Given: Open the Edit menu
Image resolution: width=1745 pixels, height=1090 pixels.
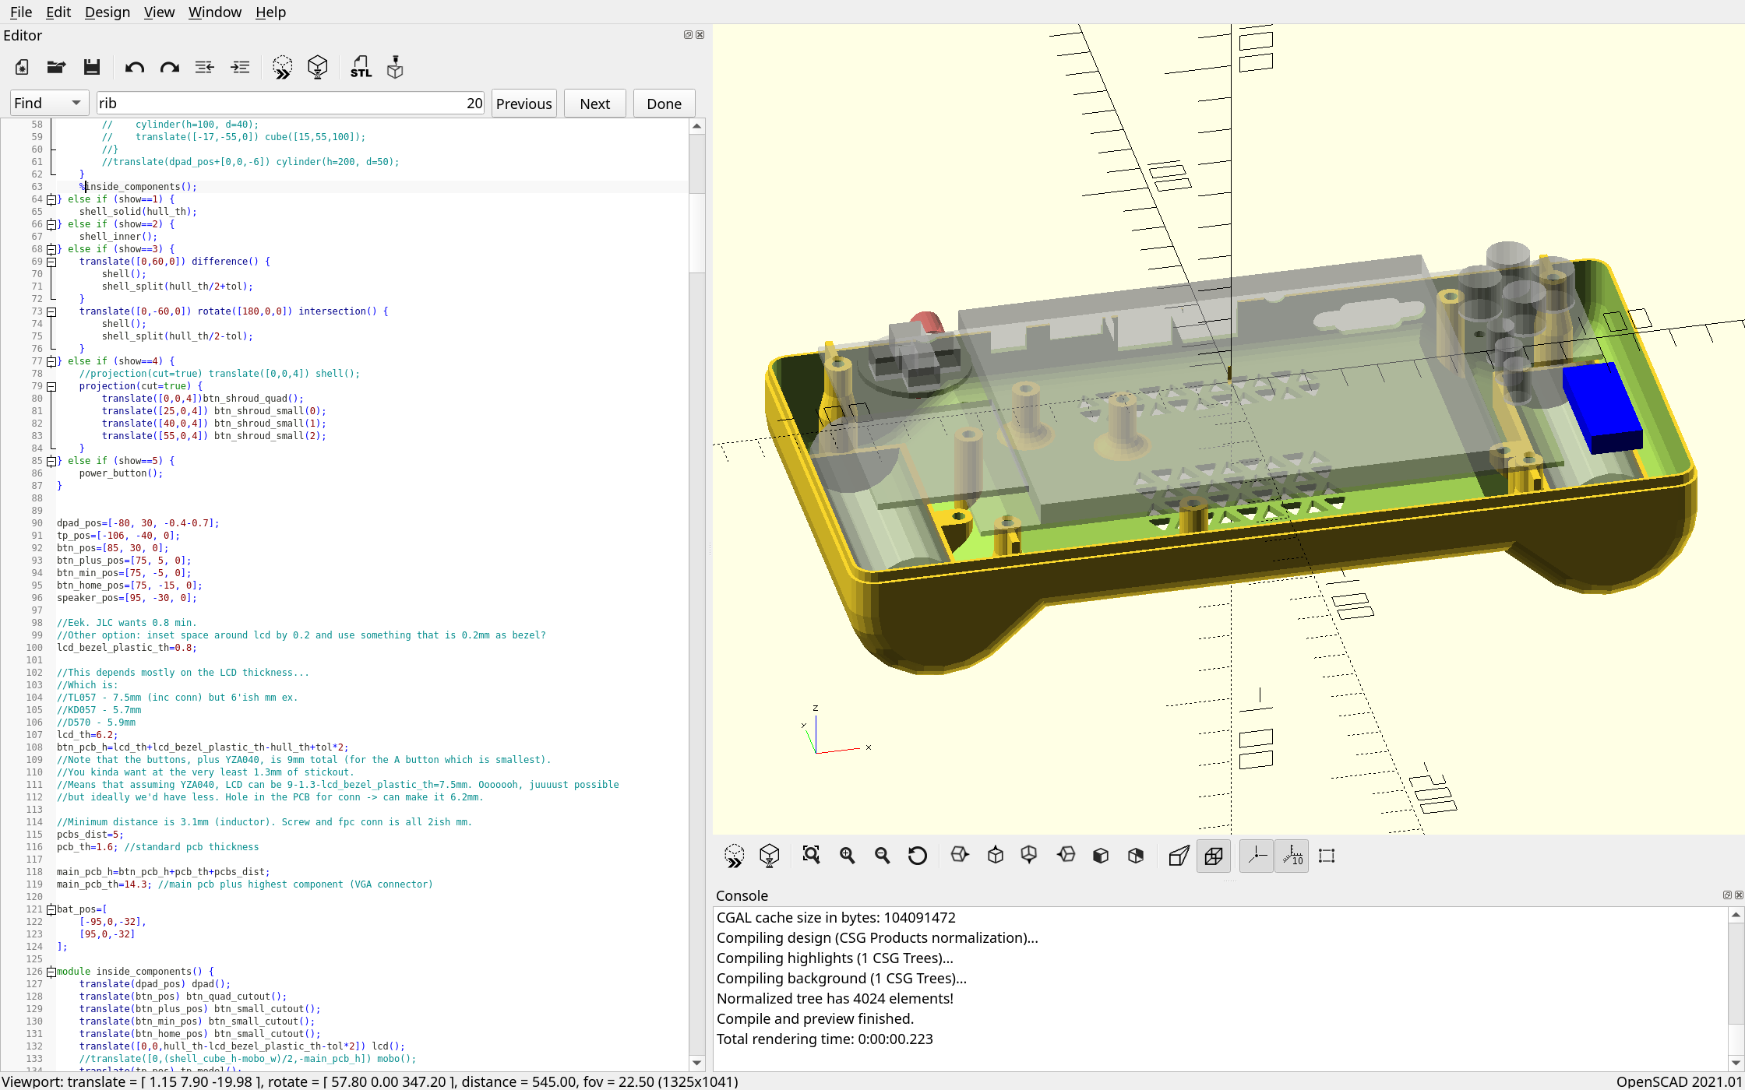Looking at the screenshot, I should pyautogui.click(x=58, y=12).
